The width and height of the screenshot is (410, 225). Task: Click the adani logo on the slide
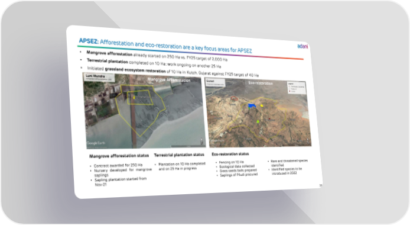point(302,46)
